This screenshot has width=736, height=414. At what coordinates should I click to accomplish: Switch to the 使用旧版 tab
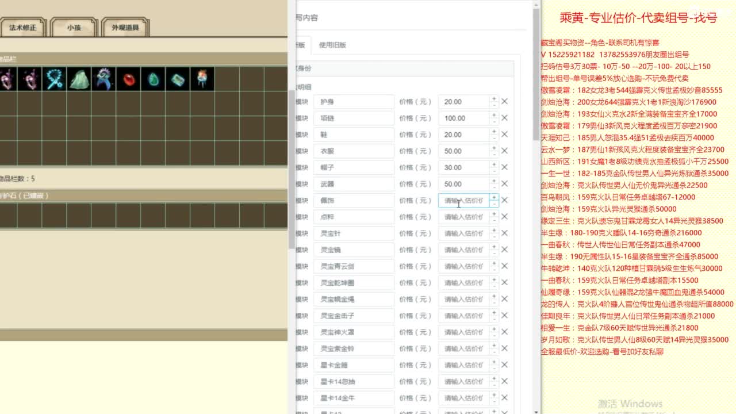tap(332, 45)
